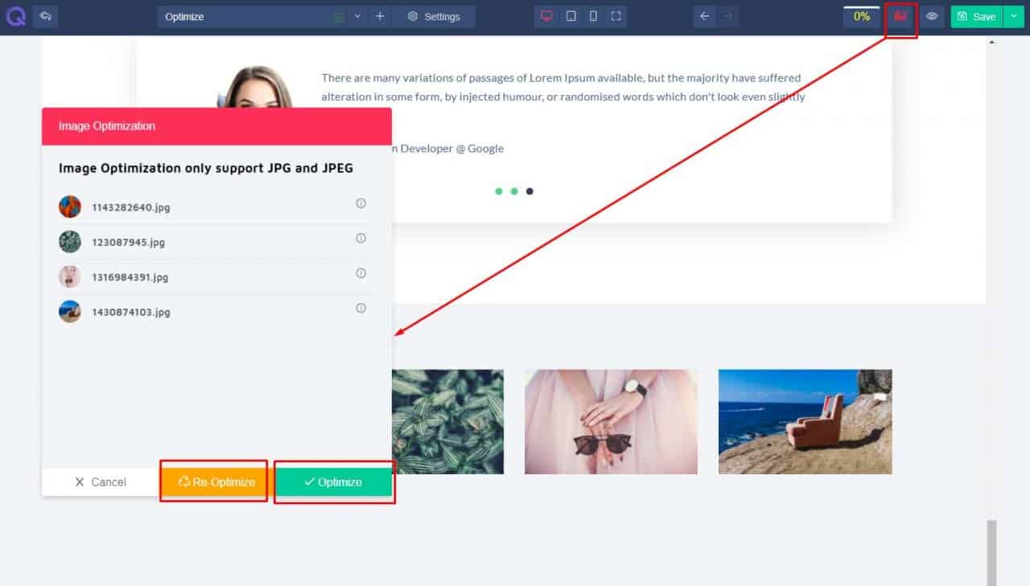The height and width of the screenshot is (586, 1030).
Task: Toggle fullscreen preview mode icon
Action: coord(616,16)
